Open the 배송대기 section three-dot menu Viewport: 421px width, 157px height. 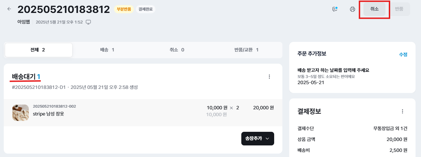coord(269,77)
